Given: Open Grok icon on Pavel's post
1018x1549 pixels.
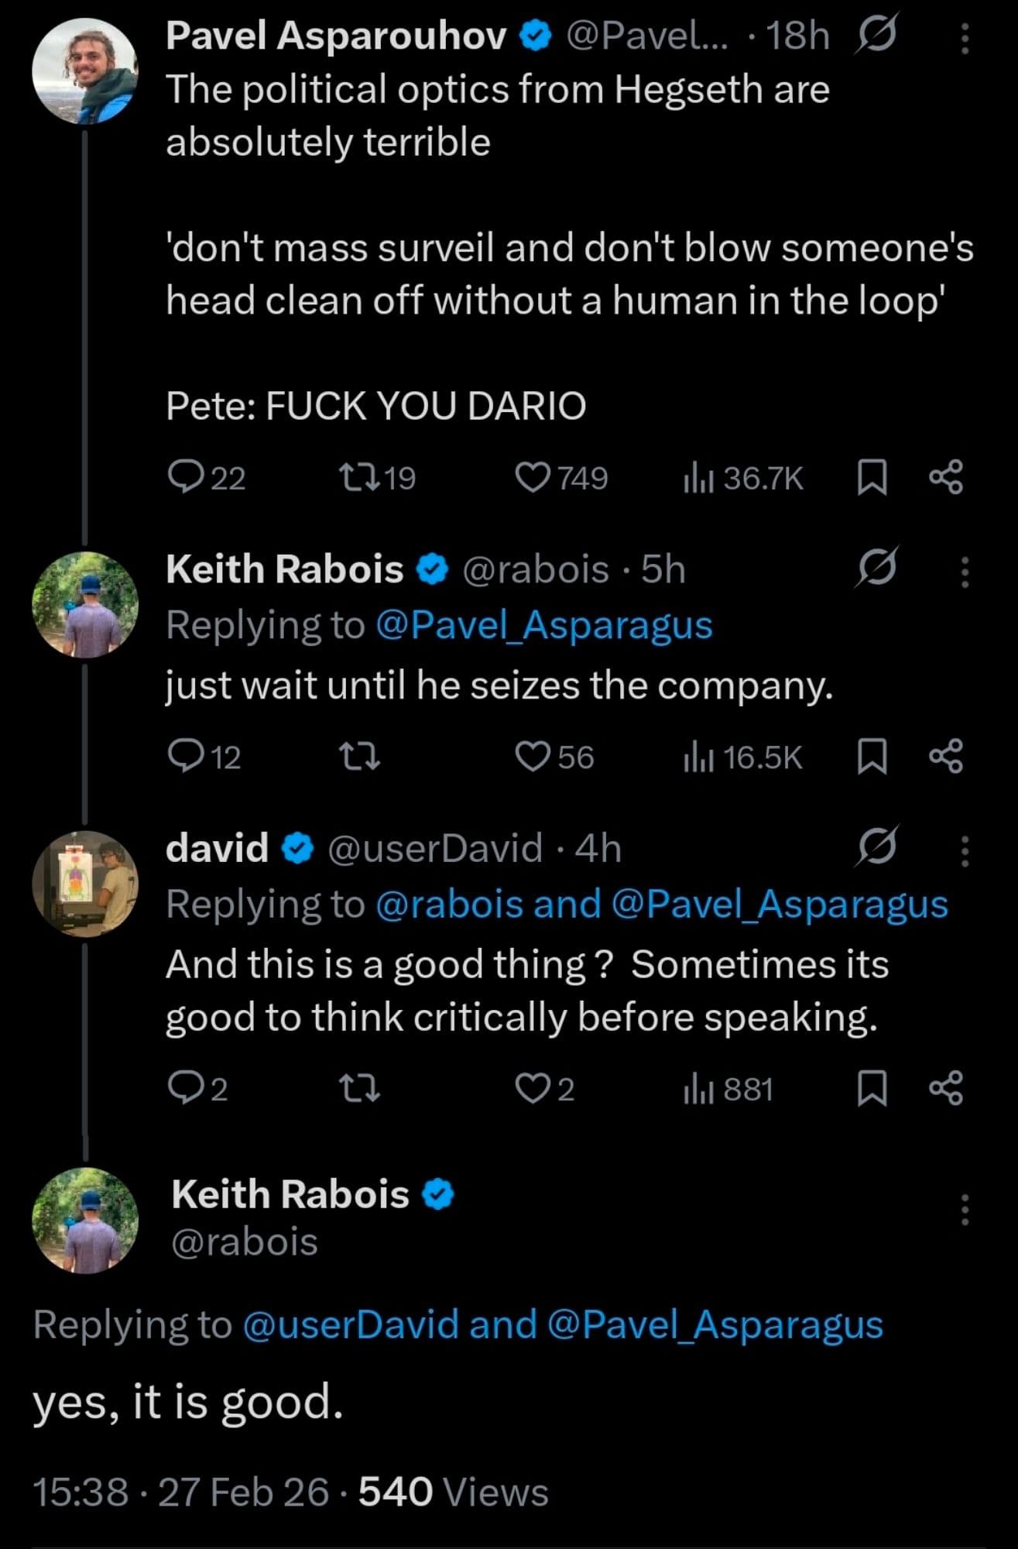Looking at the screenshot, I should coord(876,36).
